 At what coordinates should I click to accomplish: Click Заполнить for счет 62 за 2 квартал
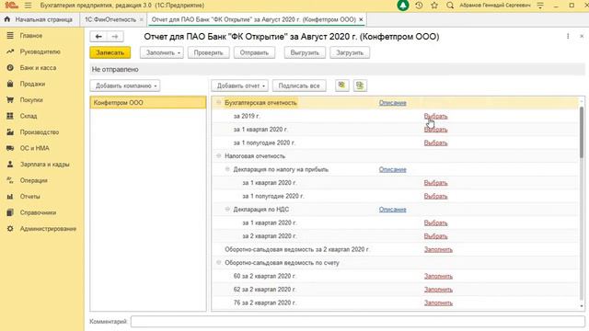coord(438,290)
